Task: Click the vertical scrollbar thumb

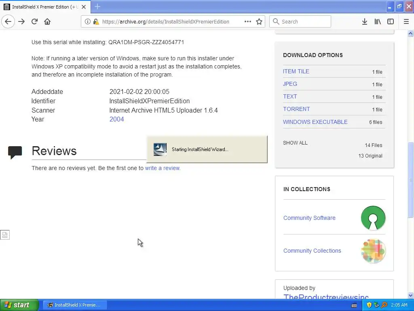Action: click(410, 180)
